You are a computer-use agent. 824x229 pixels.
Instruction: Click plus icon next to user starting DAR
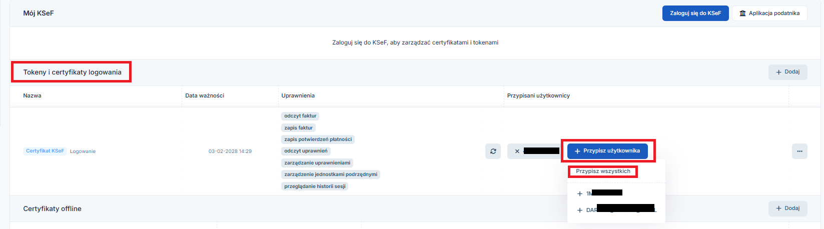point(580,210)
